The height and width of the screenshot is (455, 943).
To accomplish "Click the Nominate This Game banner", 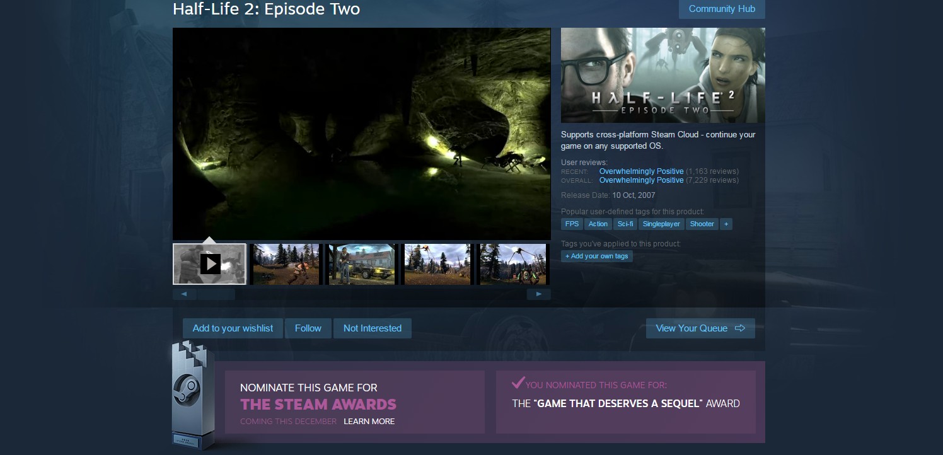I will point(355,402).
